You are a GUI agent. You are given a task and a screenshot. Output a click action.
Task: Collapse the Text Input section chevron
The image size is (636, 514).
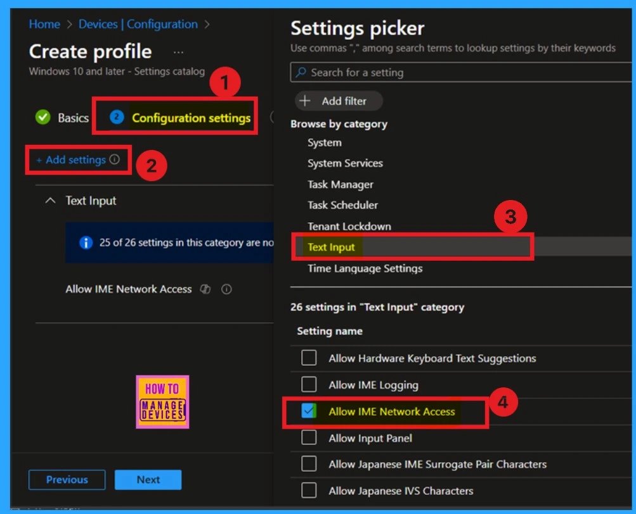[50, 201]
